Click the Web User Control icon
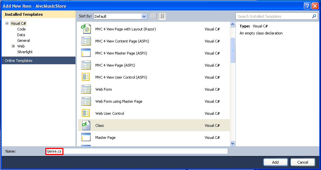The height and width of the screenshot is (170, 321). [86, 113]
